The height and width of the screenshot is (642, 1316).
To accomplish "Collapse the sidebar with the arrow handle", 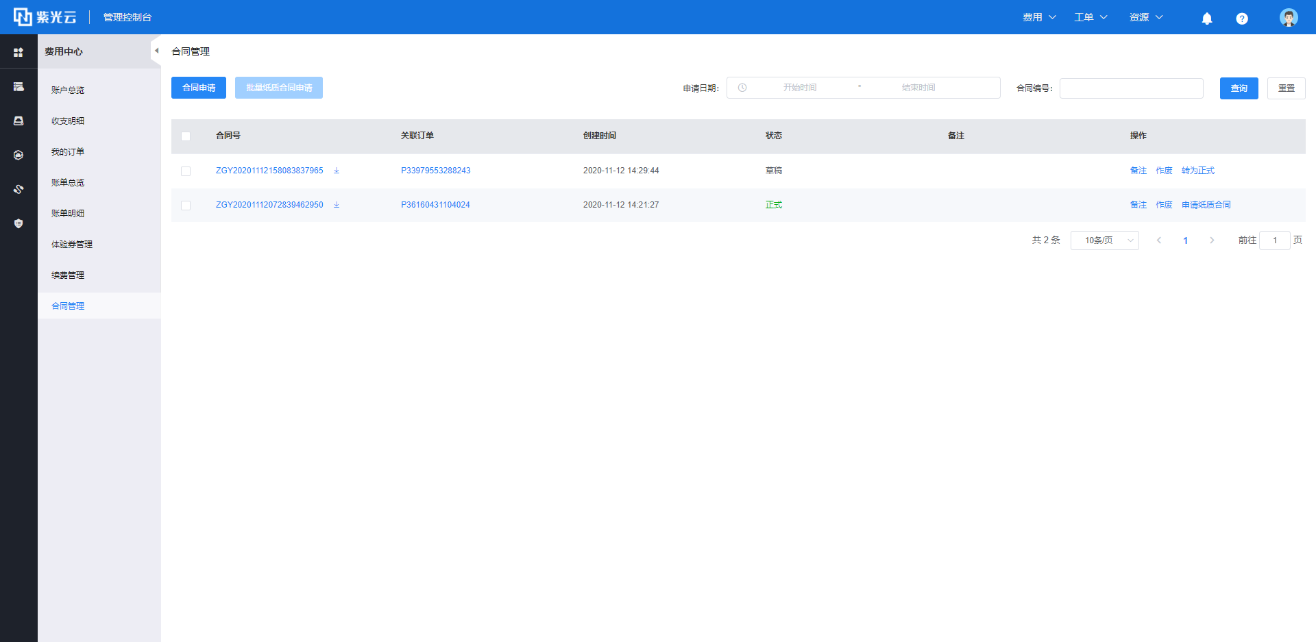I will pyautogui.click(x=156, y=51).
